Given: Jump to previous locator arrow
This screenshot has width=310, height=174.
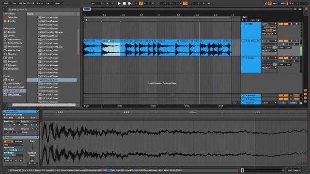Looking at the screenshot, I should click(x=243, y=20).
